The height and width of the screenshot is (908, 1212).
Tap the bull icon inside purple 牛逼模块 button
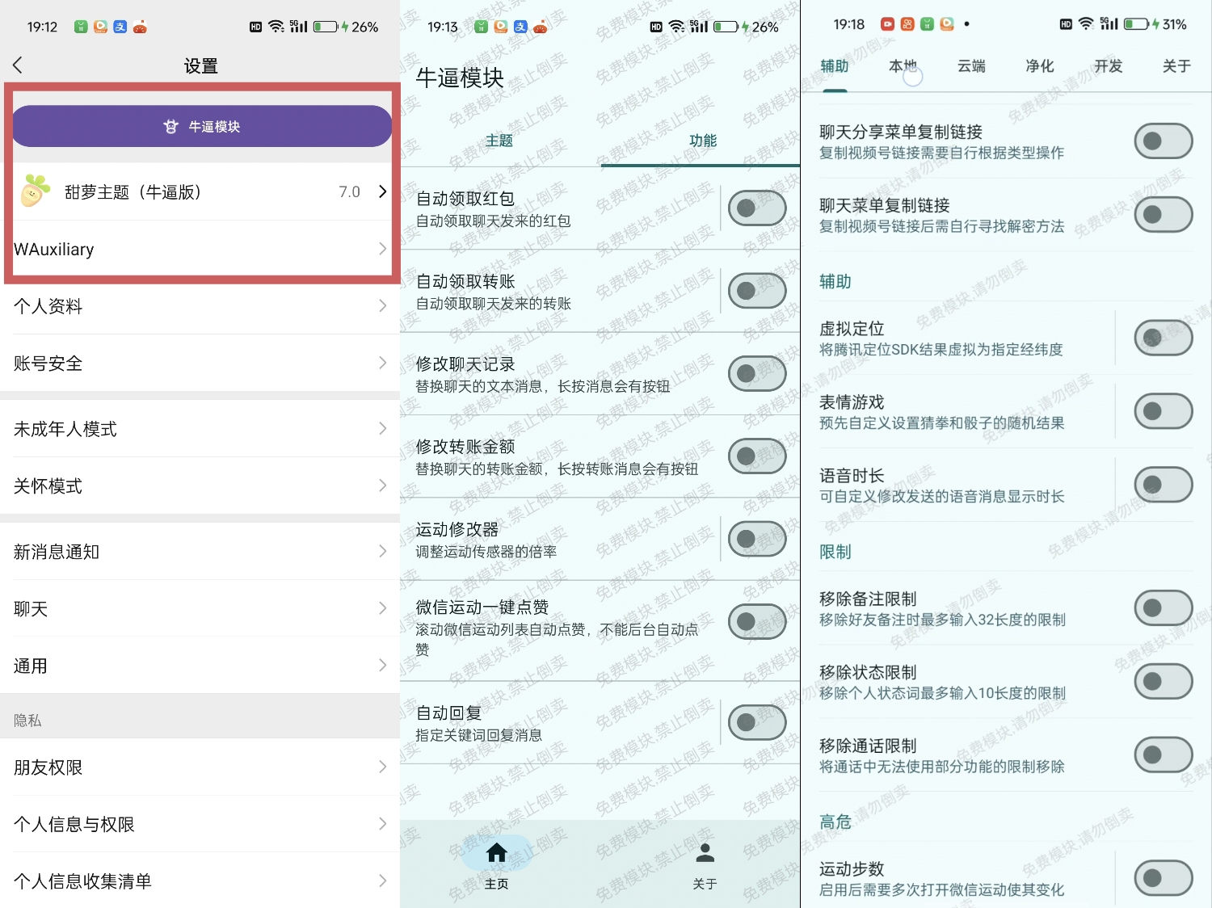pos(170,126)
